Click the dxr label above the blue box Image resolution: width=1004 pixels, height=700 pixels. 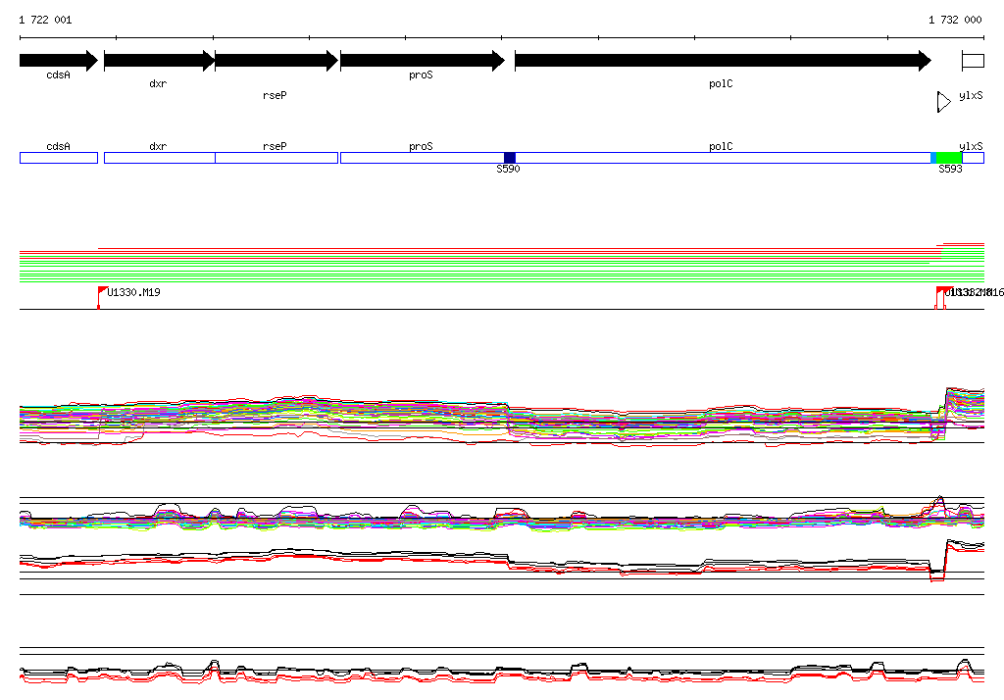[158, 147]
